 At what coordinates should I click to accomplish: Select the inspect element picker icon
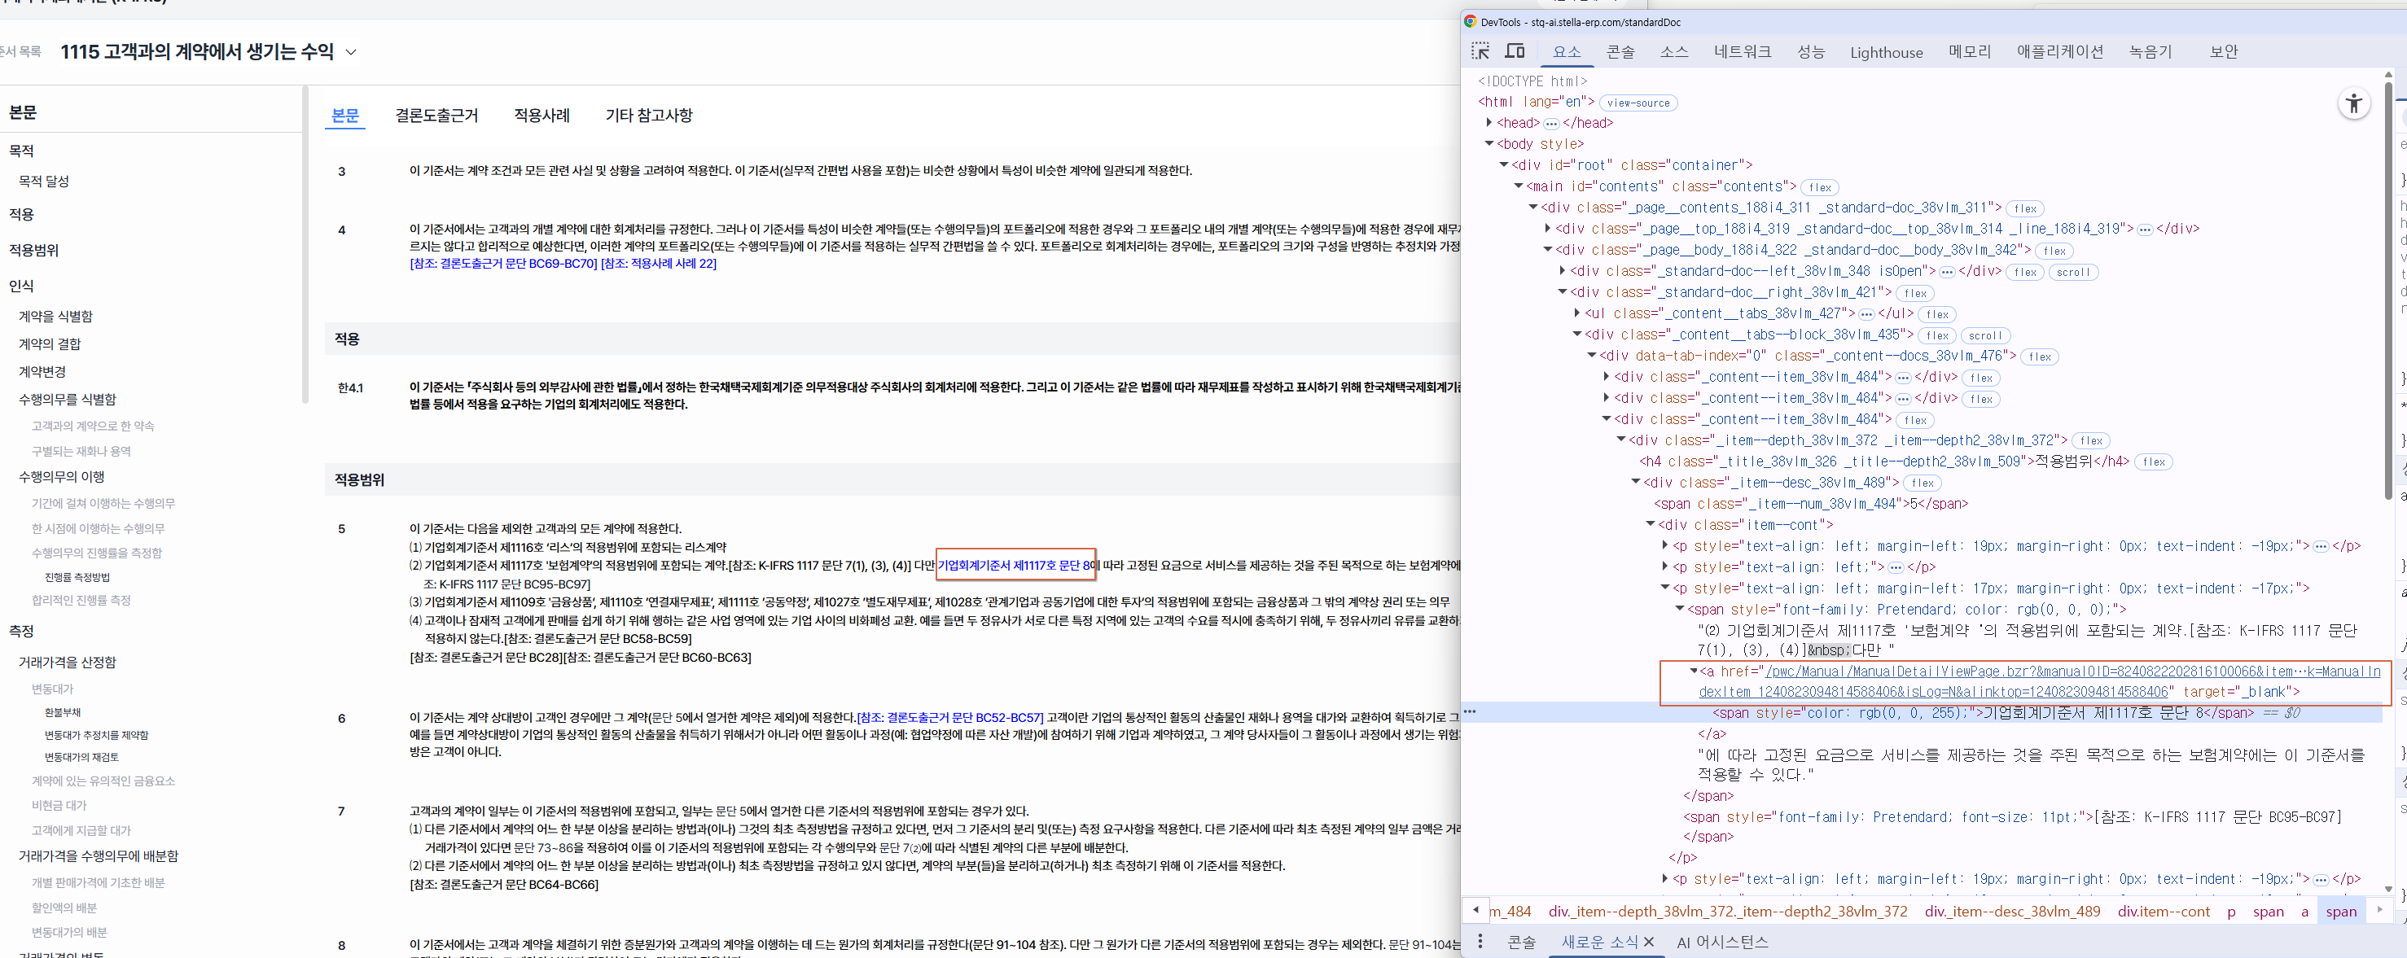(x=1480, y=51)
